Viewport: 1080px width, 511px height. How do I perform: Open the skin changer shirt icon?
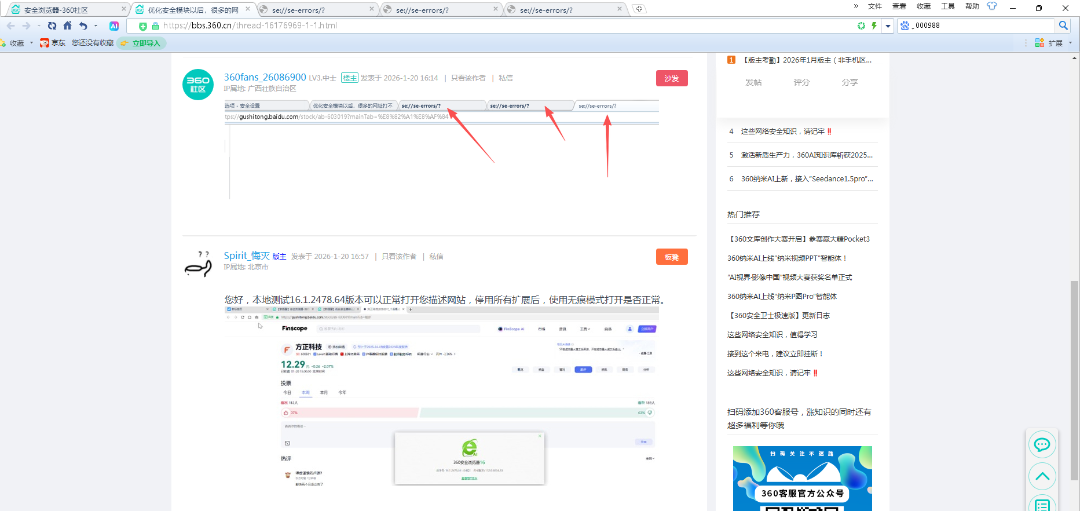(992, 6)
